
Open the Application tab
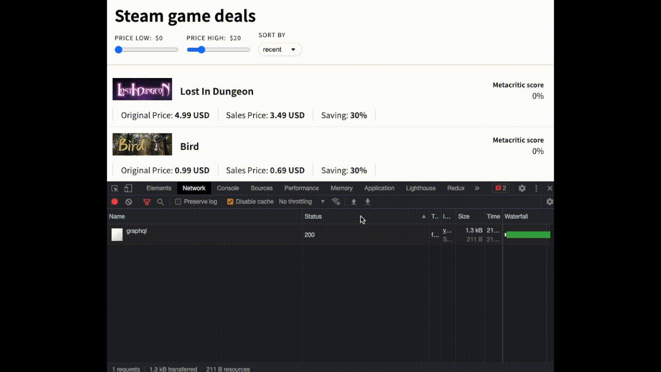point(379,188)
